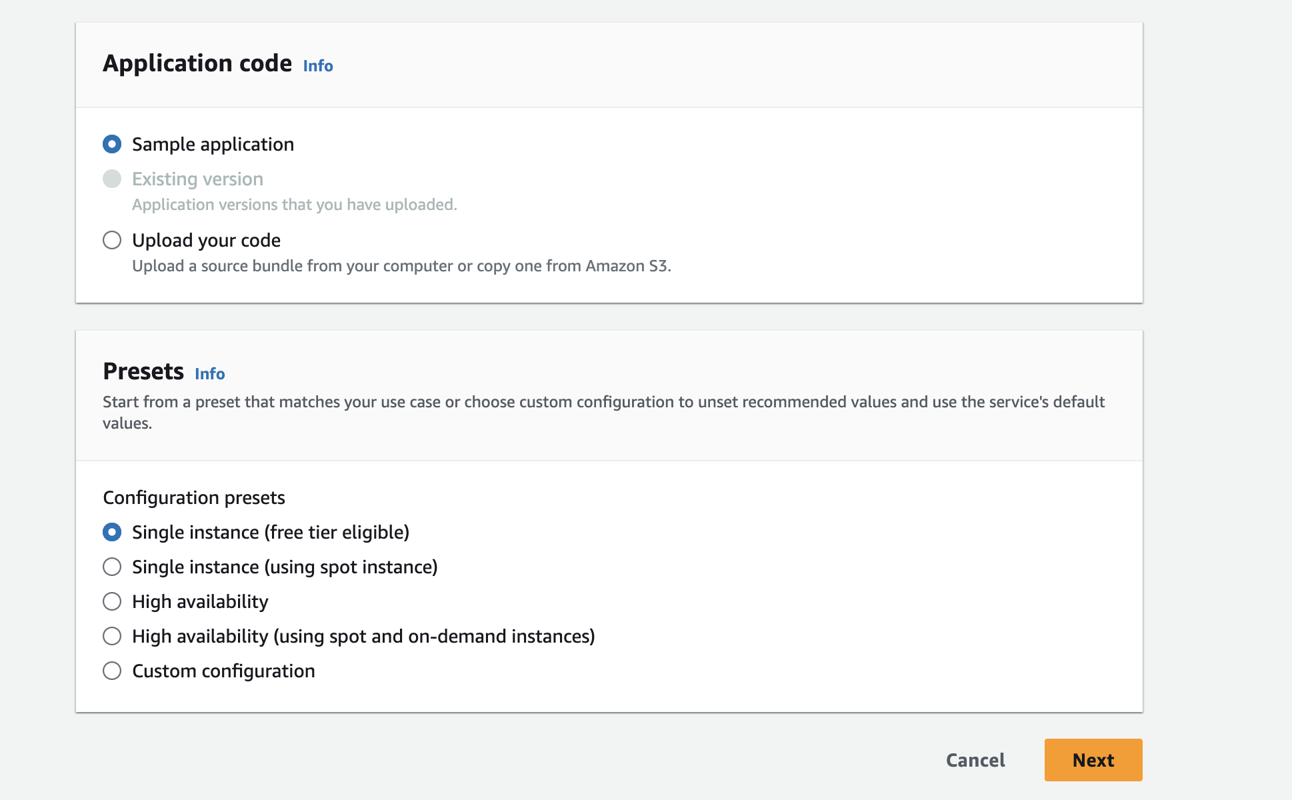Select Single instance (free tier eligible) radio button
Screen dimensions: 1292x800
(112, 532)
